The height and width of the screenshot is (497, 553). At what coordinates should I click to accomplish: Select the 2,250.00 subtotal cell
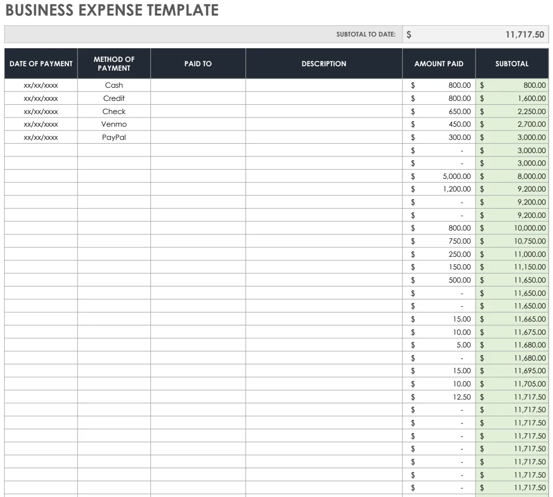[x=512, y=112]
